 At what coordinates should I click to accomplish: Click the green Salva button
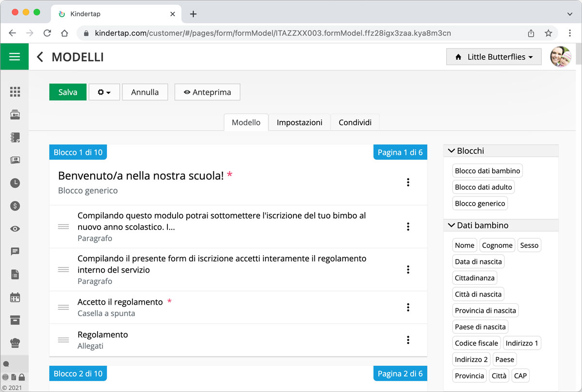(68, 92)
